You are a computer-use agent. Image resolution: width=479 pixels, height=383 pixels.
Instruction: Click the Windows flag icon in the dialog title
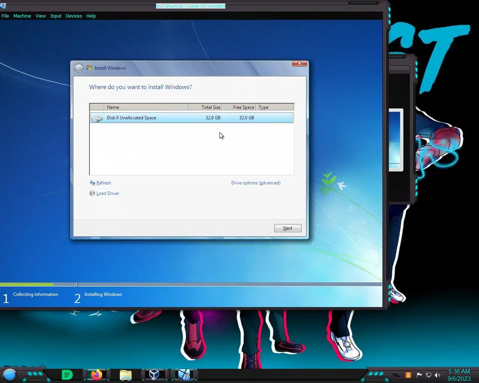(x=89, y=68)
